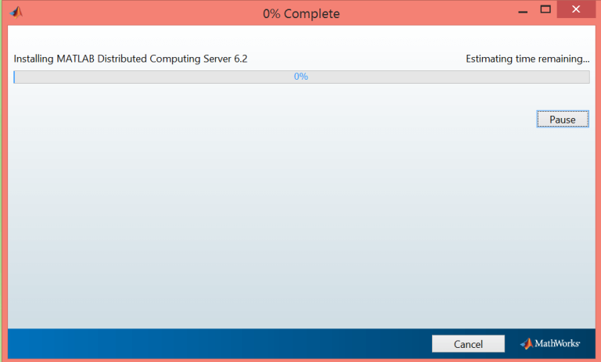
Task: Click the MathWorks peak logo icon
Action: [x=527, y=343]
